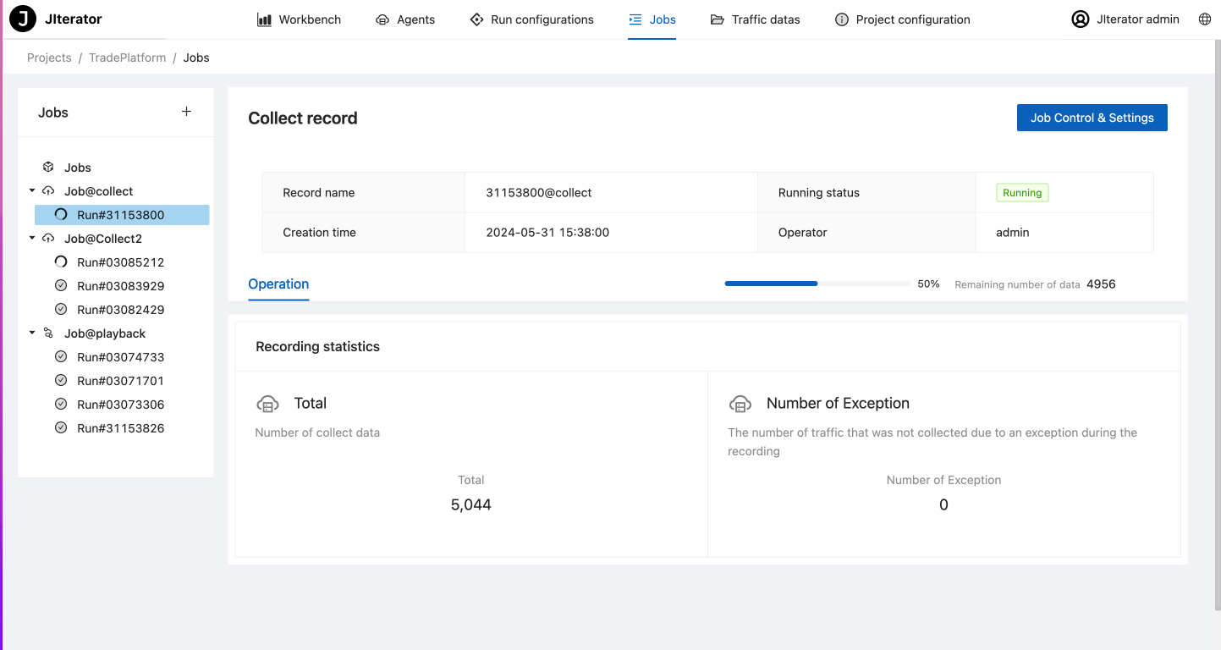
Task: Click the JIterator admin user name
Action: point(1138,19)
